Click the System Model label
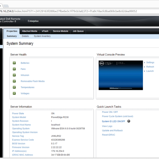This screenshot has height=159, width=159. [x=19, y=117]
